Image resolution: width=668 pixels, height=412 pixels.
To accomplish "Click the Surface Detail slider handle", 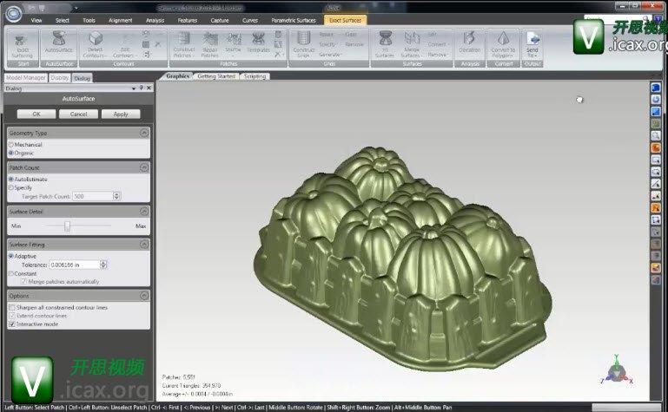I will 67,226.
